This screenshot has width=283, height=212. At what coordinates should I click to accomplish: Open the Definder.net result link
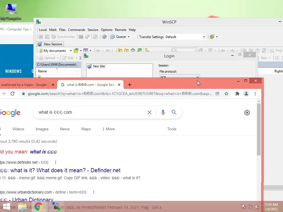tap(60, 170)
